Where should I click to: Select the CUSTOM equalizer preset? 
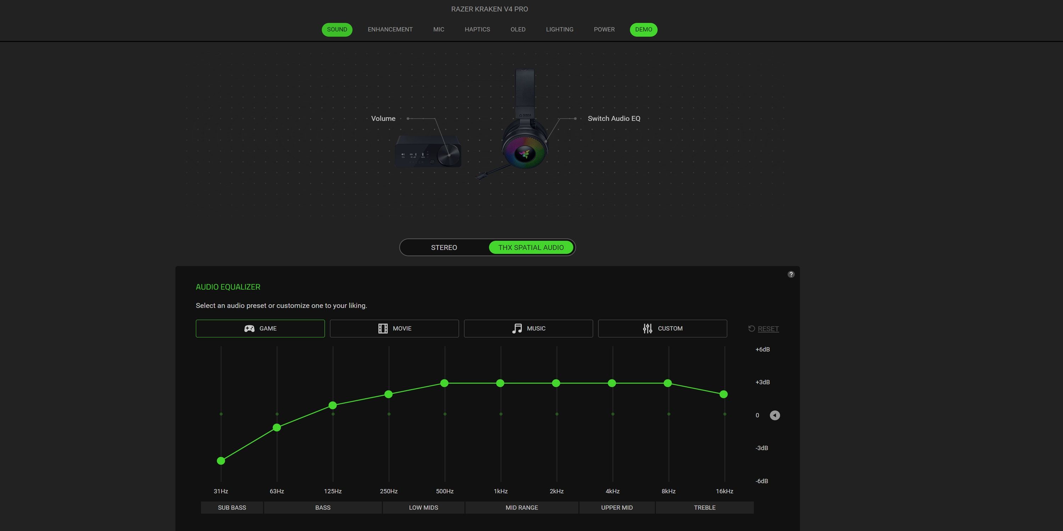(x=662, y=329)
